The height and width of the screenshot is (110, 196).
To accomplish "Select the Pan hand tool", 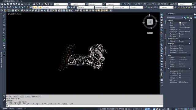I will pos(34,4).
